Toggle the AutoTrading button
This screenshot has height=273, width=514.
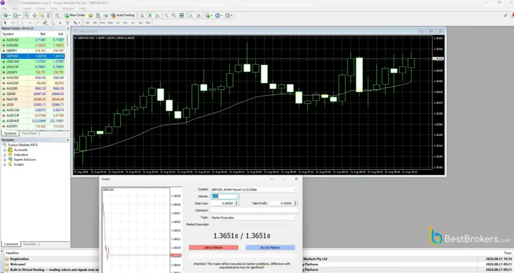(122, 16)
